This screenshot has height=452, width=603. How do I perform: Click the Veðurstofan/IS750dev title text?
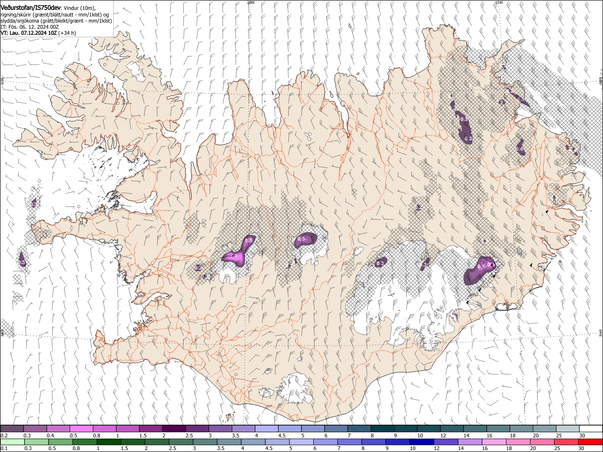coord(31,7)
